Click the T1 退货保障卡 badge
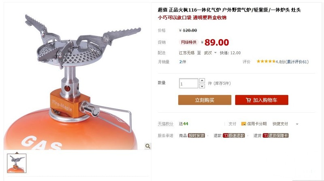 pos(276,135)
